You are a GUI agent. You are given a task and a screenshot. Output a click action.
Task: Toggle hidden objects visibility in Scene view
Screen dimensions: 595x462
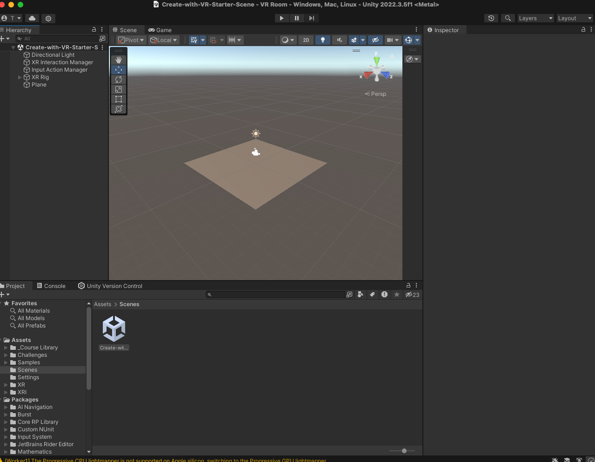tap(375, 40)
